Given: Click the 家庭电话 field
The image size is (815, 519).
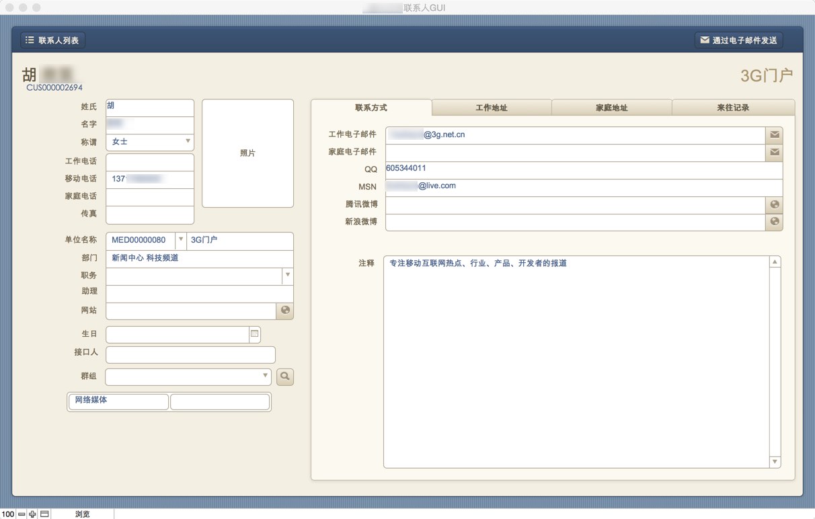Looking at the screenshot, I should point(150,197).
